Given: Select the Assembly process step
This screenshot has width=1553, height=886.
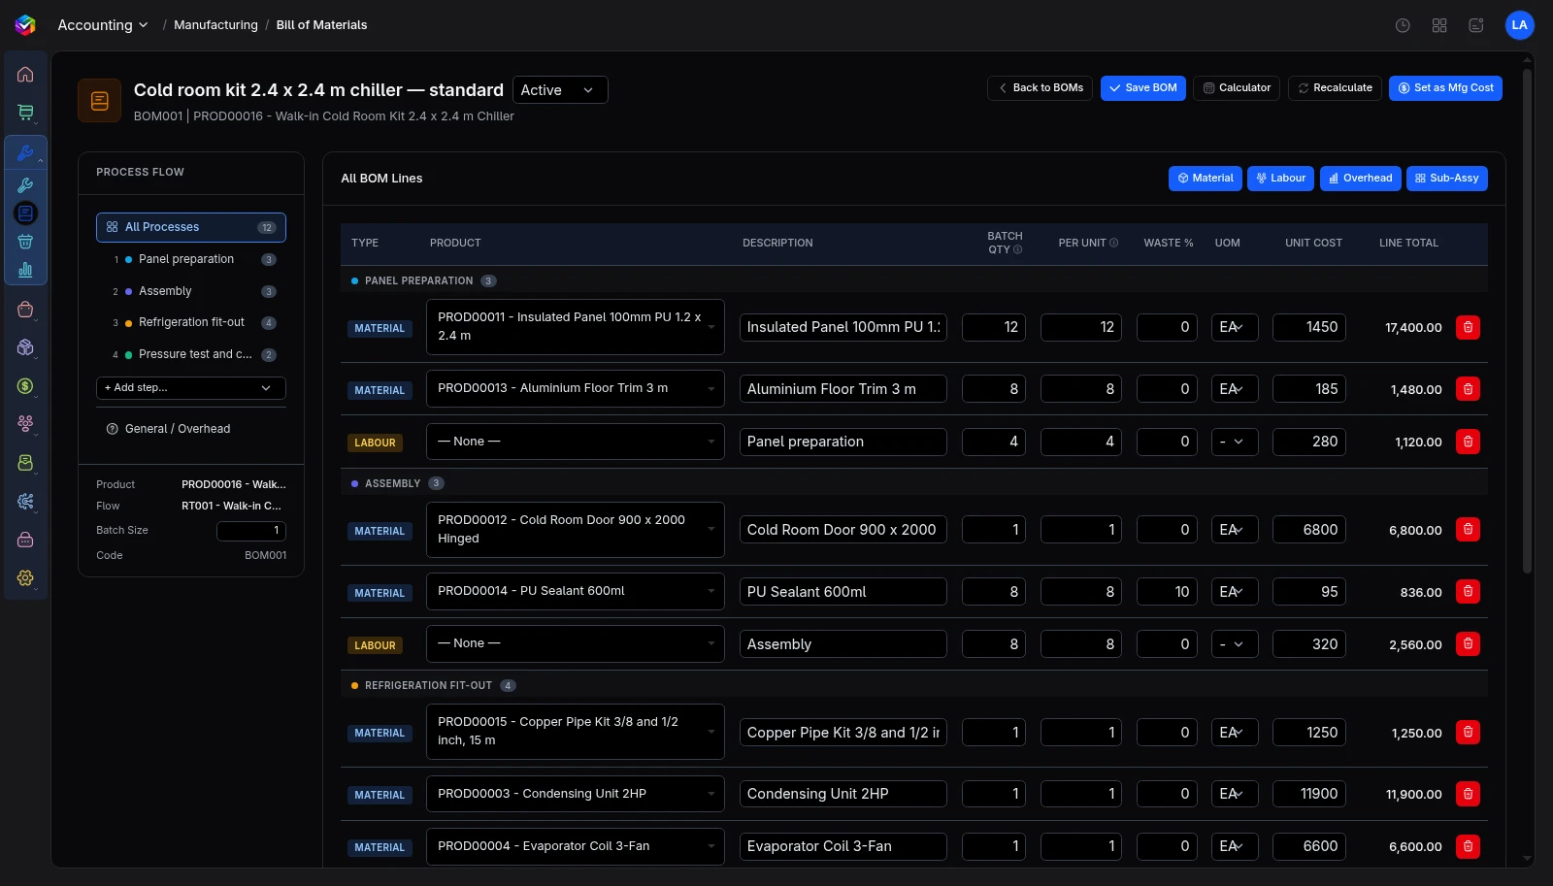Looking at the screenshot, I should coord(191,291).
